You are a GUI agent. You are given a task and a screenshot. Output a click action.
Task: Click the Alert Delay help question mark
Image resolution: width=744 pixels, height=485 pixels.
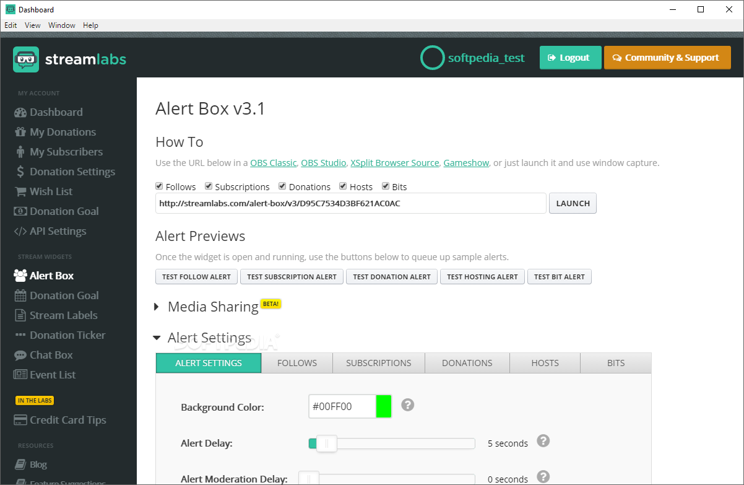point(543,441)
